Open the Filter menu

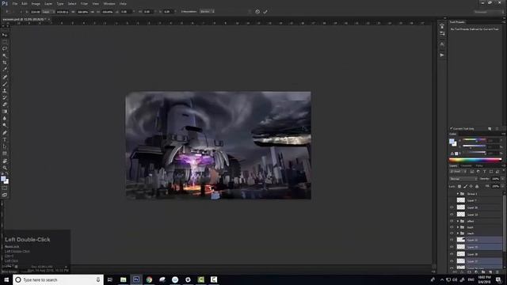point(84,3)
